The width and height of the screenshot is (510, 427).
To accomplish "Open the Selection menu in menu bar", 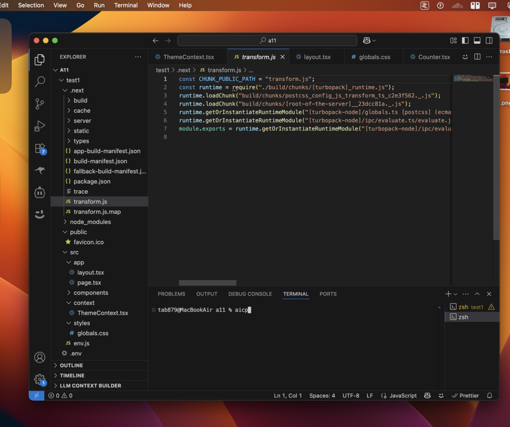I will click(x=31, y=5).
